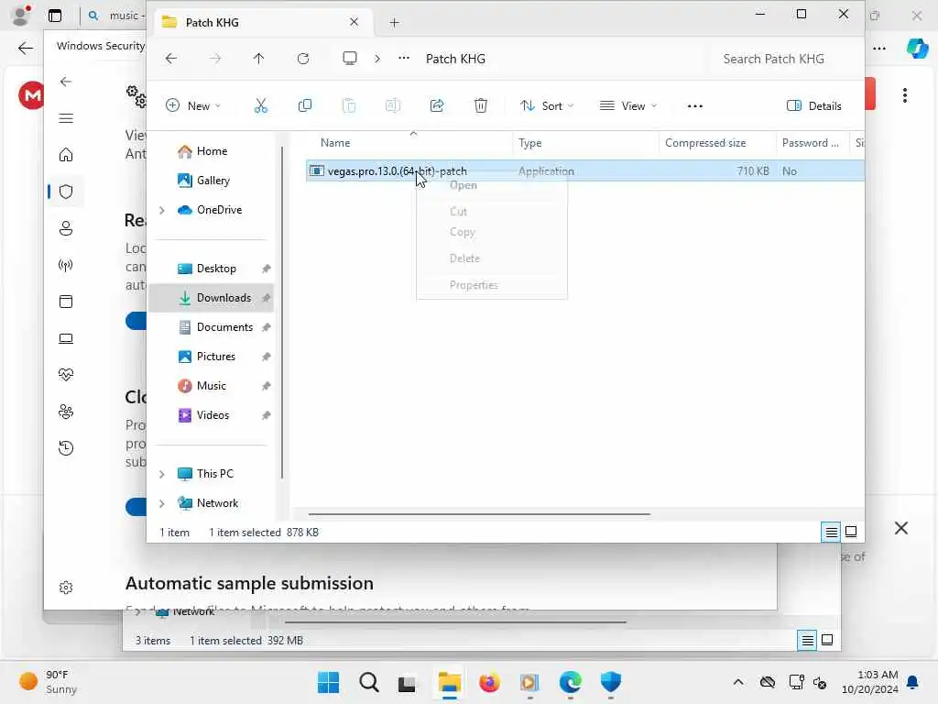Expand Network tree node
The height and width of the screenshot is (704, 938).
click(161, 503)
